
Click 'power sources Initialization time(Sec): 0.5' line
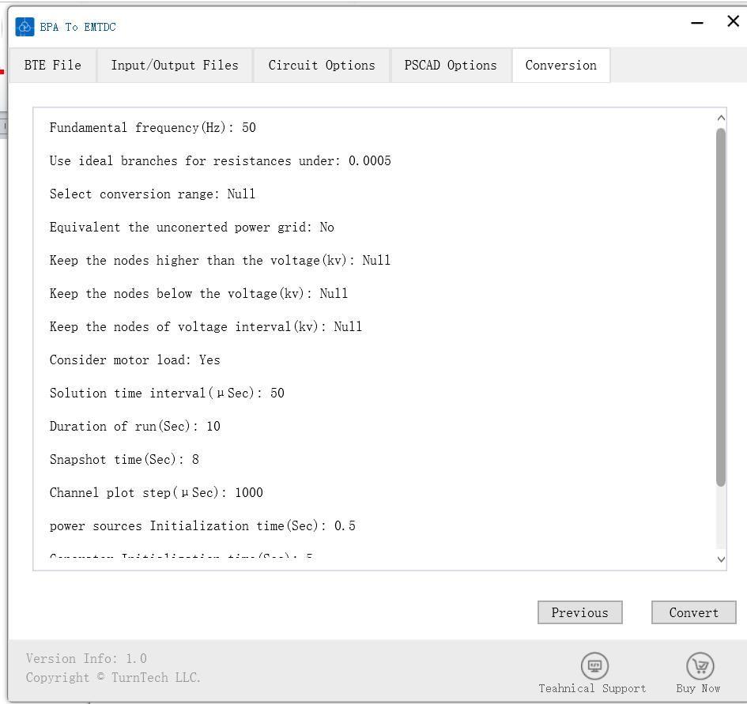coord(202,526)
